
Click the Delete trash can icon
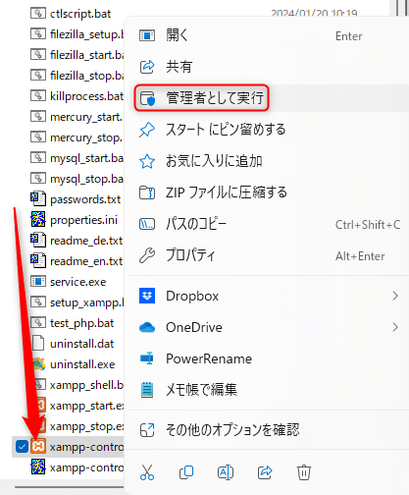click(x=304, y=472)
